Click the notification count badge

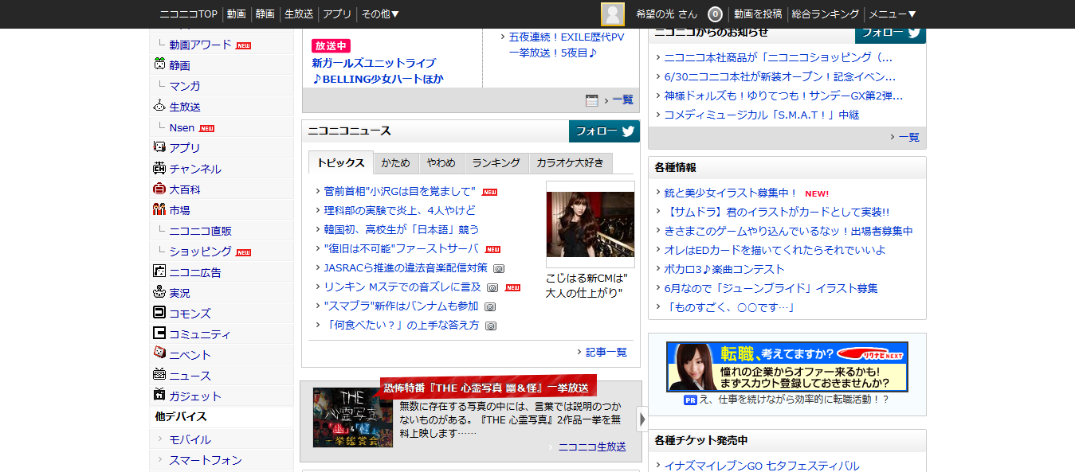(x=715, y=14)
